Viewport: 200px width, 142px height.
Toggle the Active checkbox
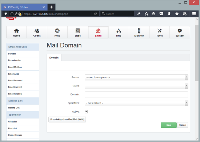click(x=86, y=112)
